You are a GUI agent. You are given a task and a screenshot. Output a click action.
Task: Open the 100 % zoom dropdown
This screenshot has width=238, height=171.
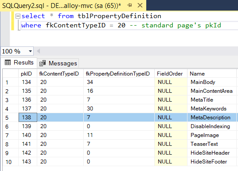[x=30, y=51]
